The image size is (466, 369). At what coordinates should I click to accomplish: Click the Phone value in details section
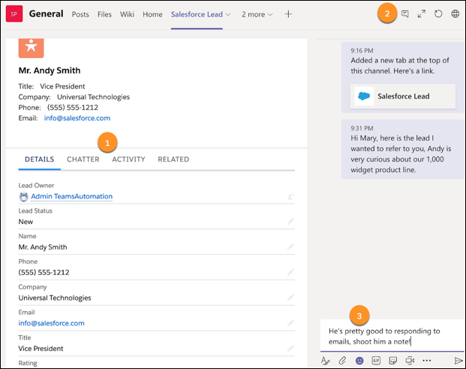pos(44,272)
